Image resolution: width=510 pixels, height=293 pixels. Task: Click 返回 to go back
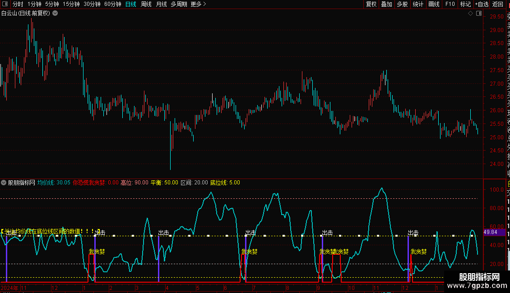pos(498,4)
